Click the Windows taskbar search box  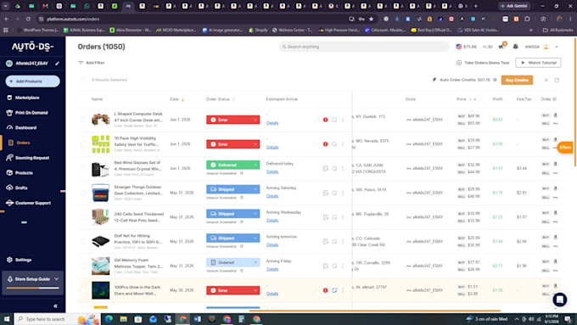coord(58,319)
